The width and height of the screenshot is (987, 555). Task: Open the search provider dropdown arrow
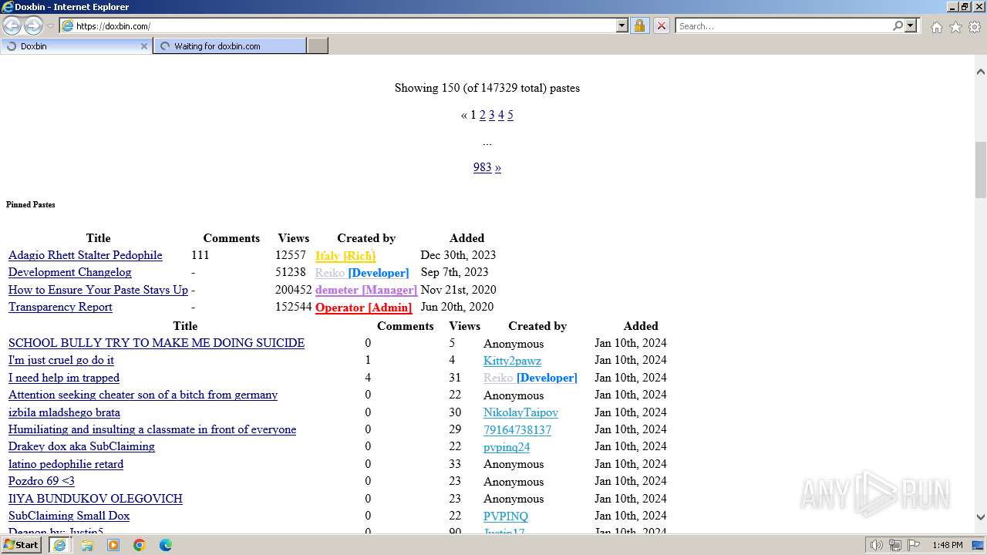911,25
